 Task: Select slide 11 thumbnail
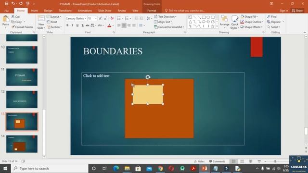pyautogui.click(x=22, y=77)
